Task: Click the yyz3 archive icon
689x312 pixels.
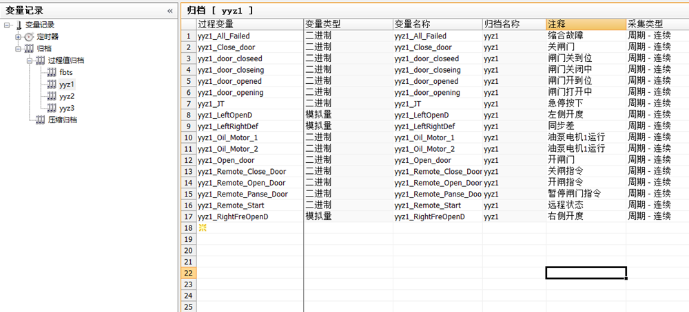Action: coord(51,108)
